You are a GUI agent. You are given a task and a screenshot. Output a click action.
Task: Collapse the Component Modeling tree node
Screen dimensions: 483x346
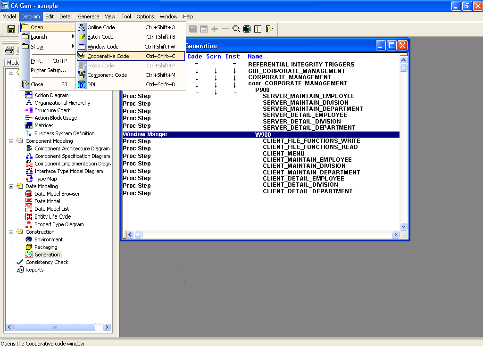pyautogui.click(x=11, y=141)
